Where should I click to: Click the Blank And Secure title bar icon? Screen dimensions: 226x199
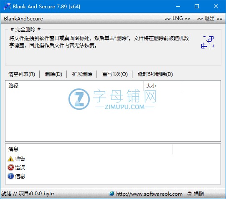7,6
